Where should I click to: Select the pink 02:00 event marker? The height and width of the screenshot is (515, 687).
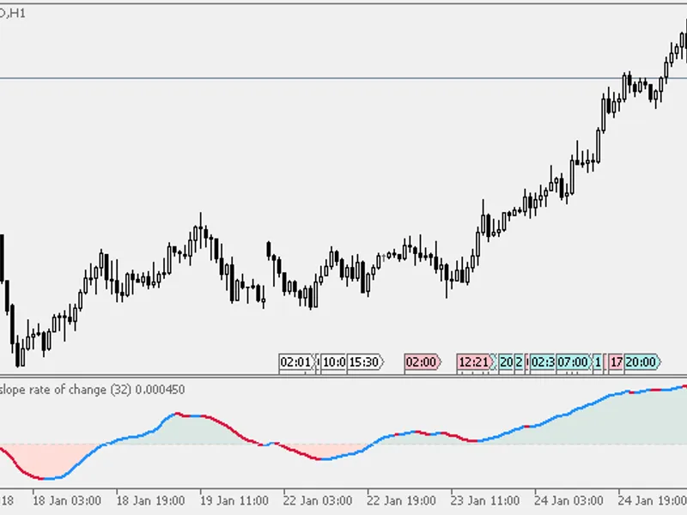pos(423,362)
